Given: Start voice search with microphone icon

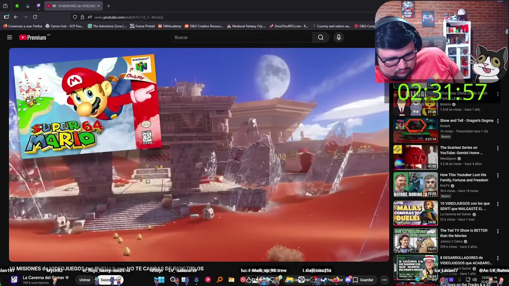Looking at the screenshot, I should 338,37.
